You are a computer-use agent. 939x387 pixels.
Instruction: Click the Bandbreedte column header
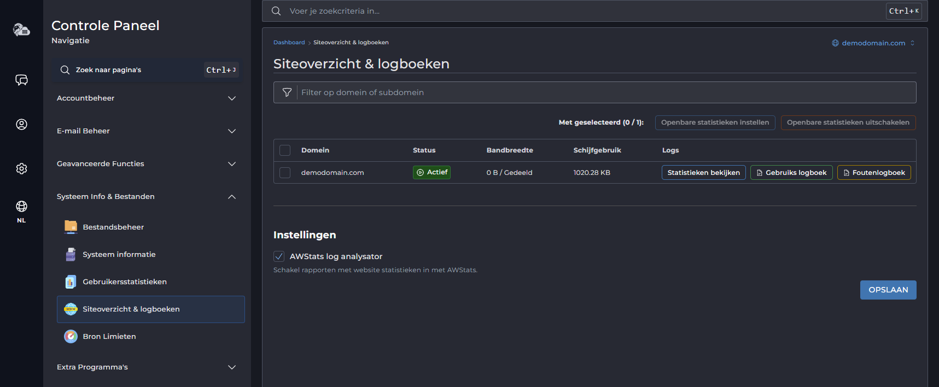(x=510, y=150)
